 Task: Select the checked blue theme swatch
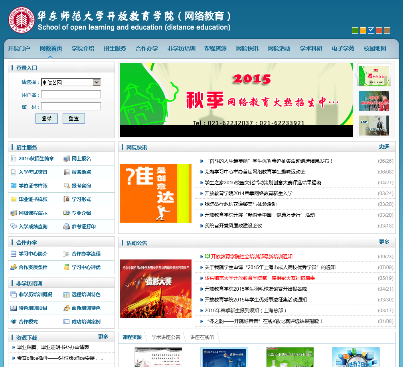tap(371, 30)
